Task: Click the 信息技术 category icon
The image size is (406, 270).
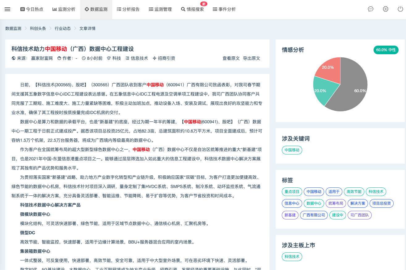Action: [128, 58]
